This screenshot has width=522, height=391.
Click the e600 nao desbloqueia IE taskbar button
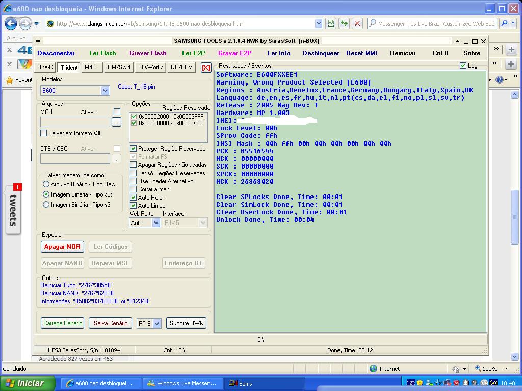tap(100, 383)
